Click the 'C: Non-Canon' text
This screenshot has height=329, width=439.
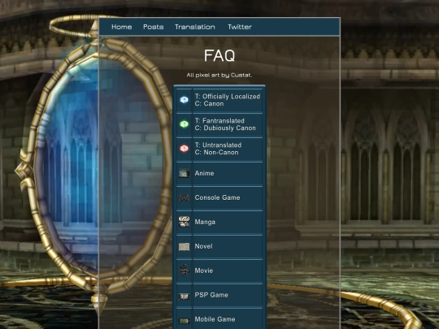[x=217, y=153]
